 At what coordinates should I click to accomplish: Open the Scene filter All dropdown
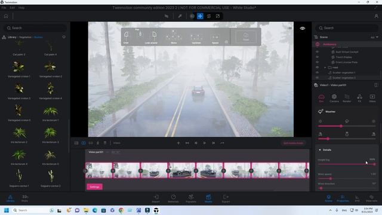(x=374, y=37)
